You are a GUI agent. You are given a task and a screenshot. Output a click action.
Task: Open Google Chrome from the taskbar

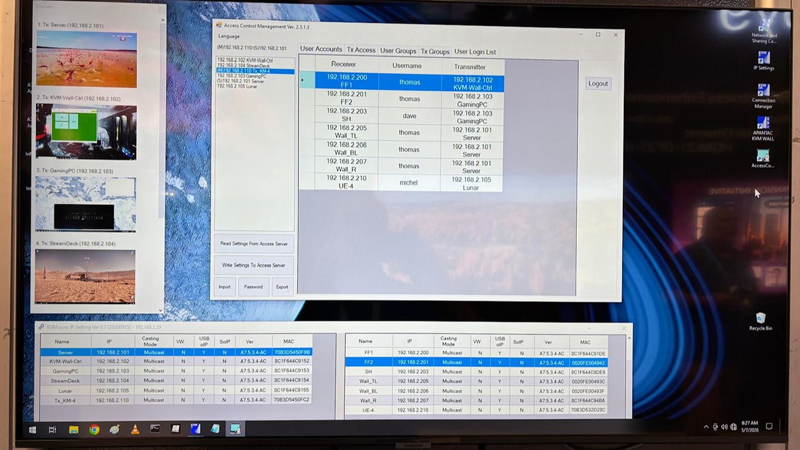point(94,429)
